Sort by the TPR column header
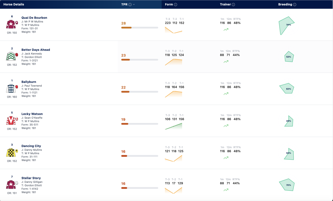 click(x=124, y=5)
